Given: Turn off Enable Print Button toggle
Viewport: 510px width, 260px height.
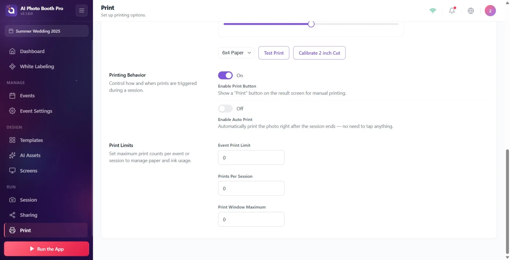Looking at the screenshot, I should (x=225, y=75).
